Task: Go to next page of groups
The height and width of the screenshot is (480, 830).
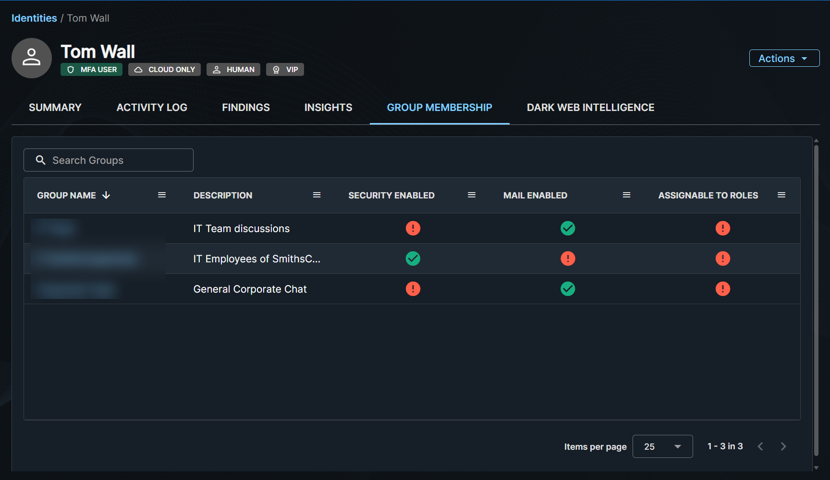Action: tap(783, 446)
